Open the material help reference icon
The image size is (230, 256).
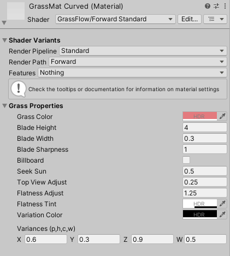pyautogui.click(x=208, y=6)
